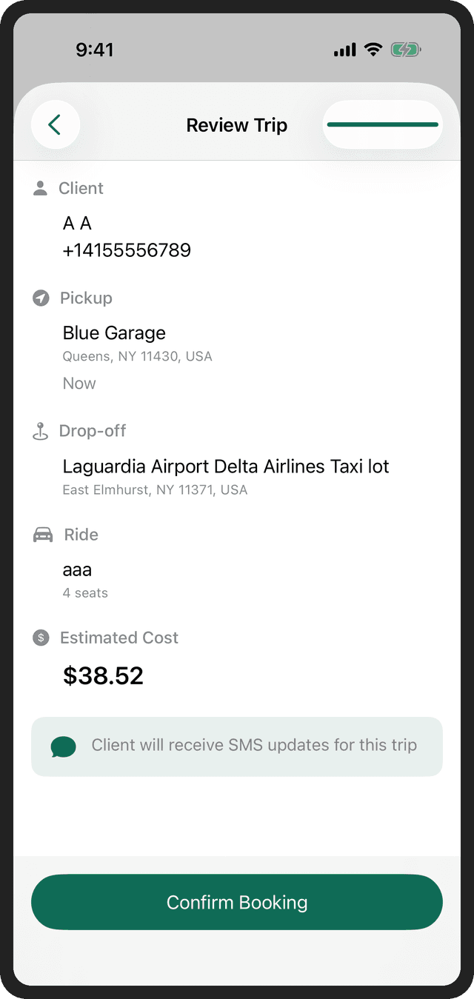Image resolution: width=474 pixels, height=999 pixels.
Task: Select the Laguardia Airport drop-off address
Action: pos(224,466)
